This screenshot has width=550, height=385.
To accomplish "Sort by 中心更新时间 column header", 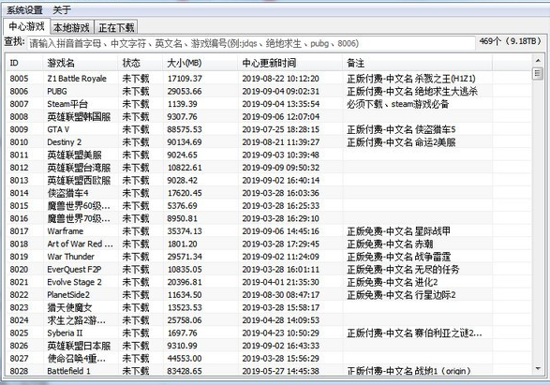I will (x=290, y=63).
